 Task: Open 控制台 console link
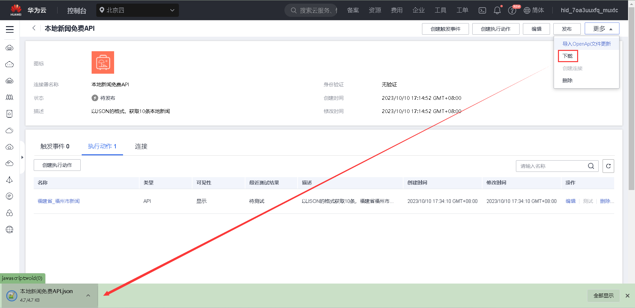(77, 11)
